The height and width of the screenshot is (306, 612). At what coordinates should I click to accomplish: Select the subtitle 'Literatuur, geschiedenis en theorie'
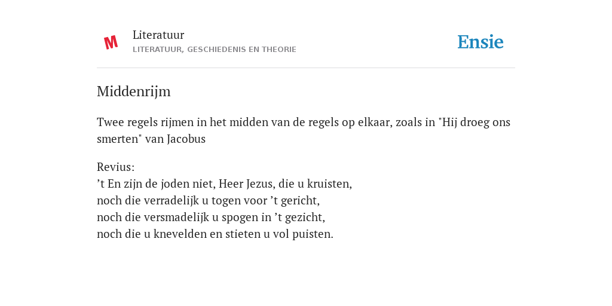tap(215, 50)
